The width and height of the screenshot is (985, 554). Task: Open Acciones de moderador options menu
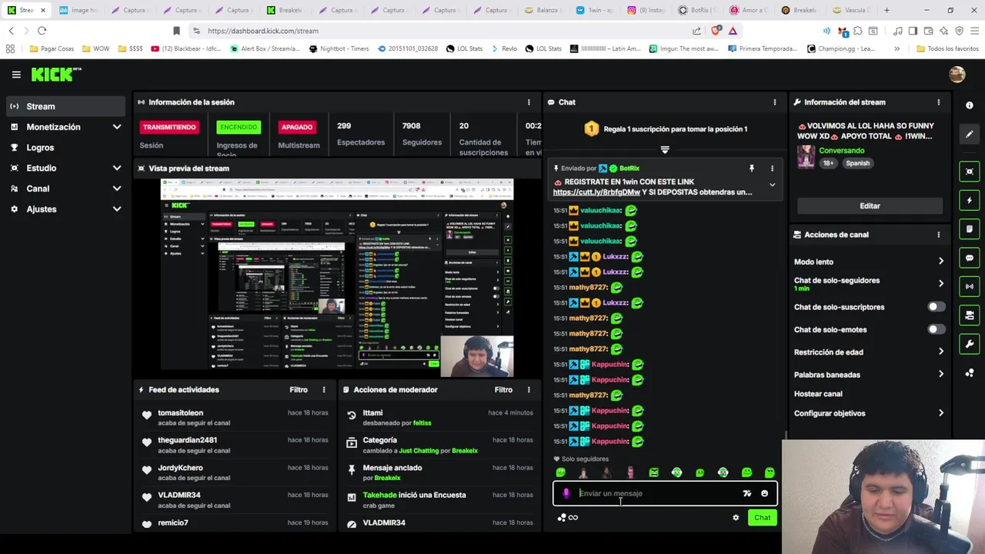point(529,390)
